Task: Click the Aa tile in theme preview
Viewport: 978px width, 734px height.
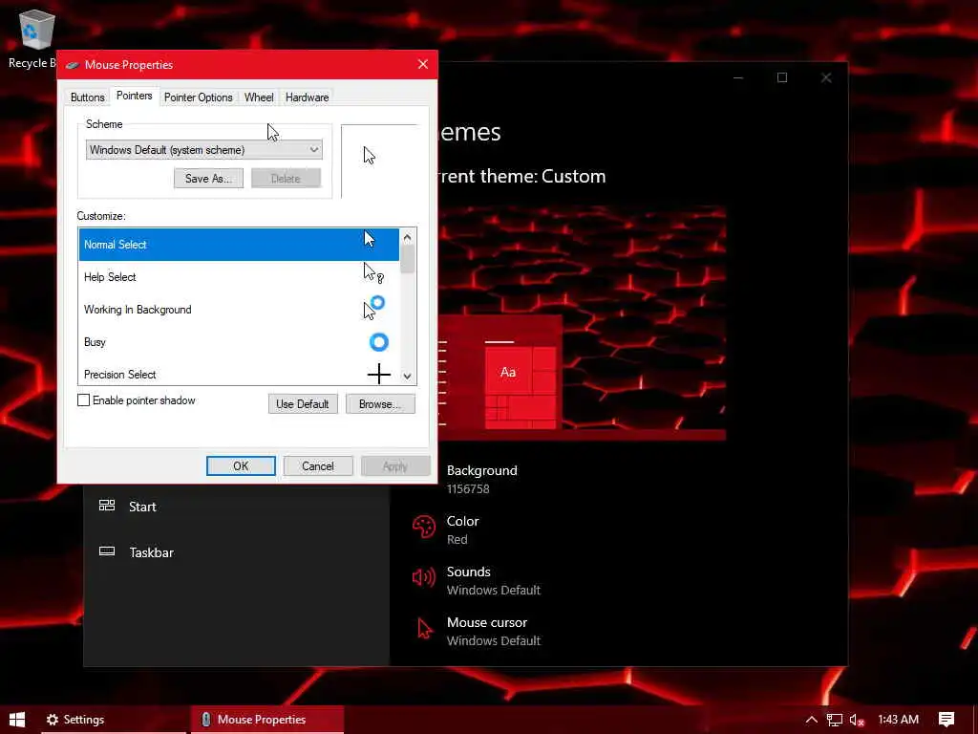Action: [x=508, y=372]
